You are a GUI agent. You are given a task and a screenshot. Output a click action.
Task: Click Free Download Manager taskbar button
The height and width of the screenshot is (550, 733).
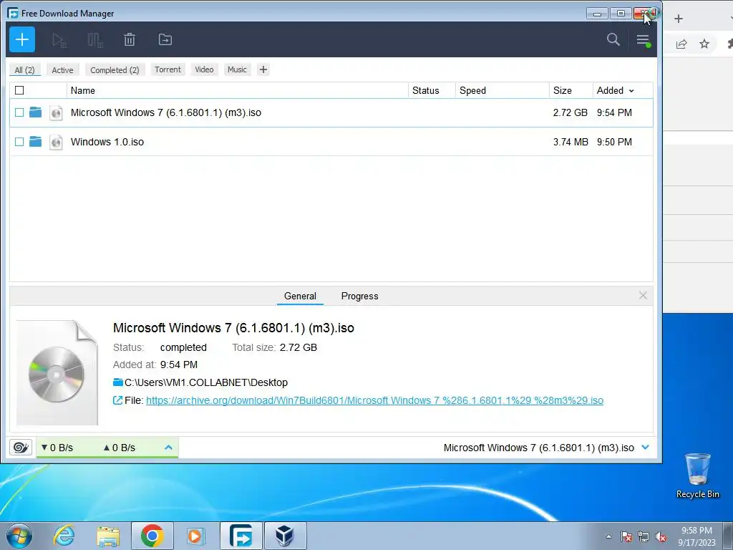[x=241, y=536]
